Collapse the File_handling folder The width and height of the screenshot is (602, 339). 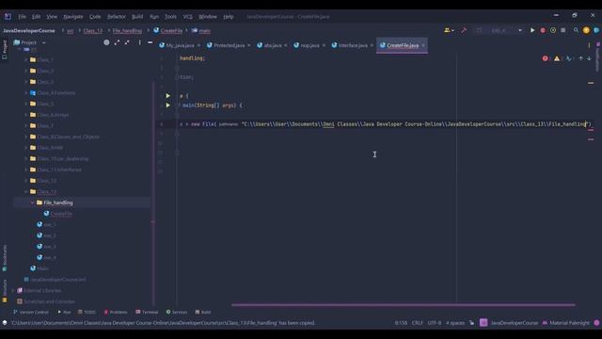pyautogui.click(x=33, y=202)
